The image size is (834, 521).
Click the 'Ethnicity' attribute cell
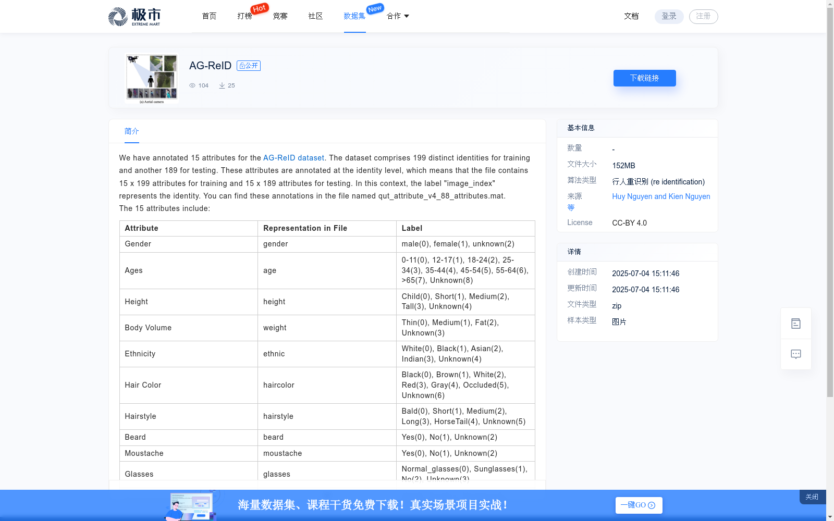(x=189, y=354)
